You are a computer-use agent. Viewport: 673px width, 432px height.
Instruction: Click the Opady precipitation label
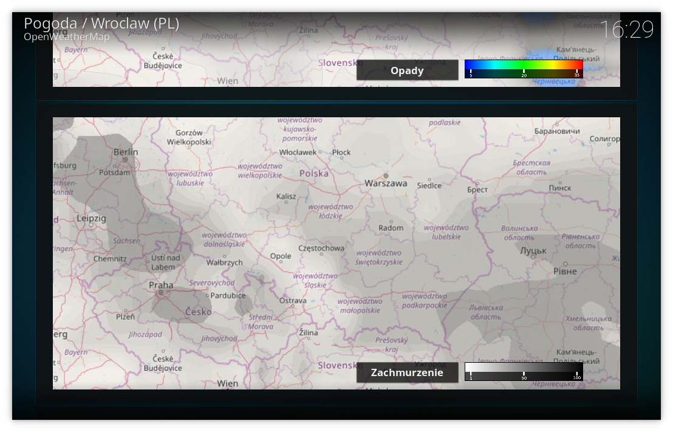407,70
